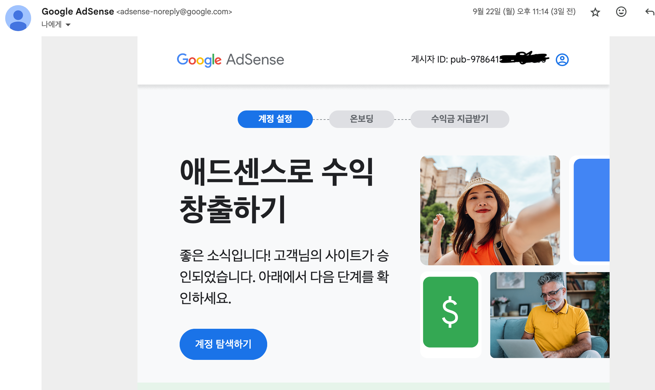Select the 계정 설정 step
The height and width of the screenshot is (390, 655).
pos(275,119)
